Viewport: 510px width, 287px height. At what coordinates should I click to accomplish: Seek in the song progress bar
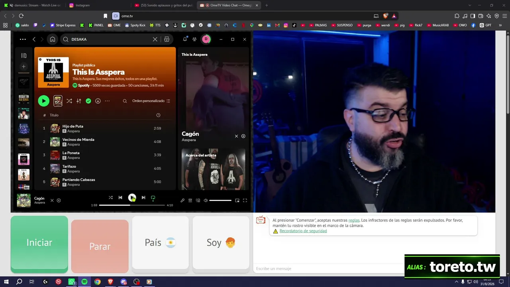pos(132,205)
